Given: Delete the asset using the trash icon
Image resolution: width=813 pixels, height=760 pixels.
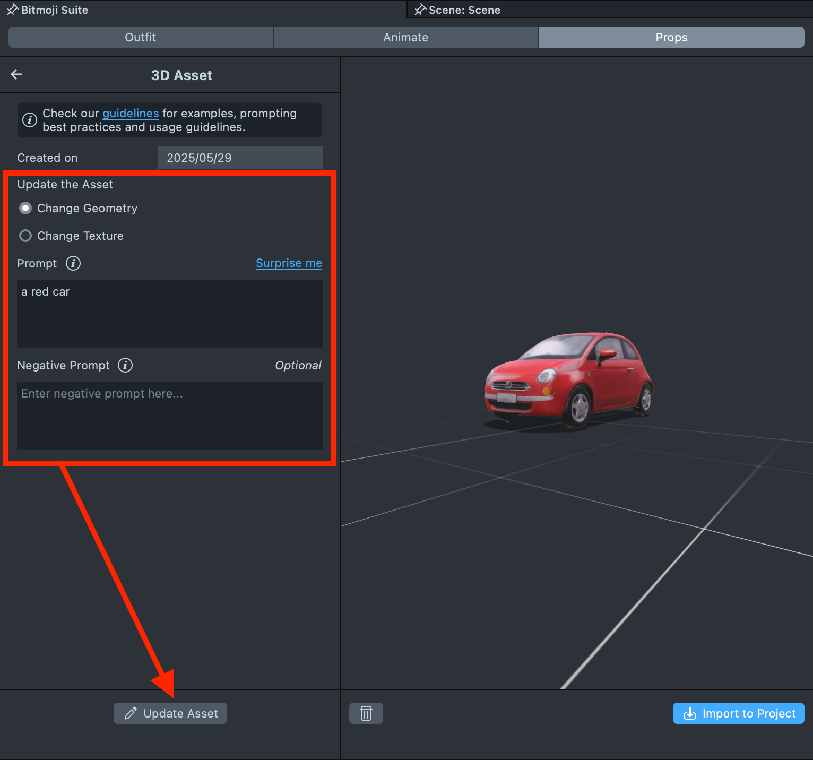Looking at the screenshot, I should coord(366,713).
